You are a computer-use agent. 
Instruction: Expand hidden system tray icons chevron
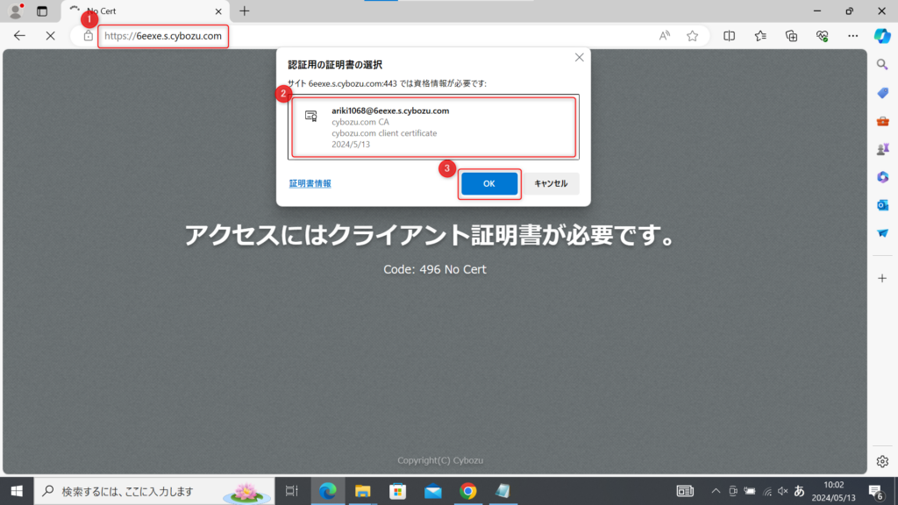click(716, 491)
